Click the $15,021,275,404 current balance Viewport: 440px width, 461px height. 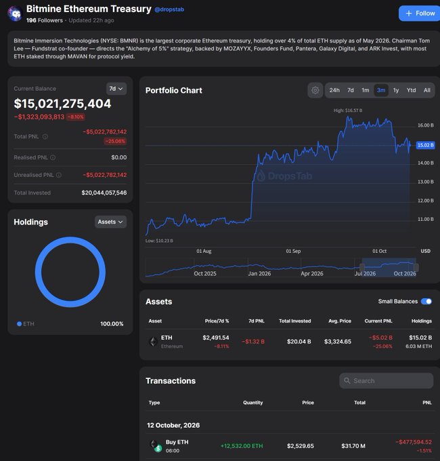62,104
